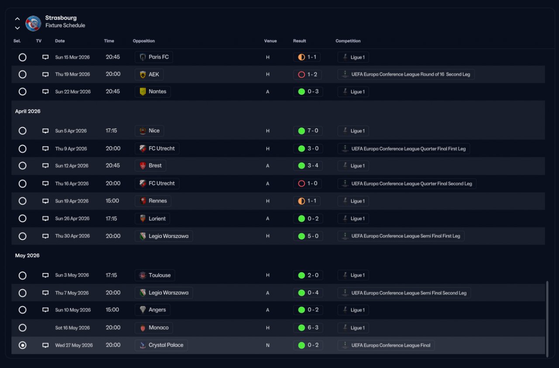This screenshot has height=368, width=559.
Task: Open the Crystal Palace opposition link
Action: (166, 345)
